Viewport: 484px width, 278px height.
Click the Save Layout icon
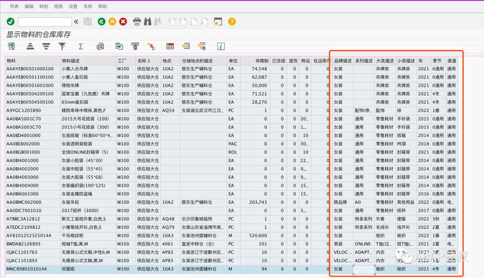click(x=202, y=46)
